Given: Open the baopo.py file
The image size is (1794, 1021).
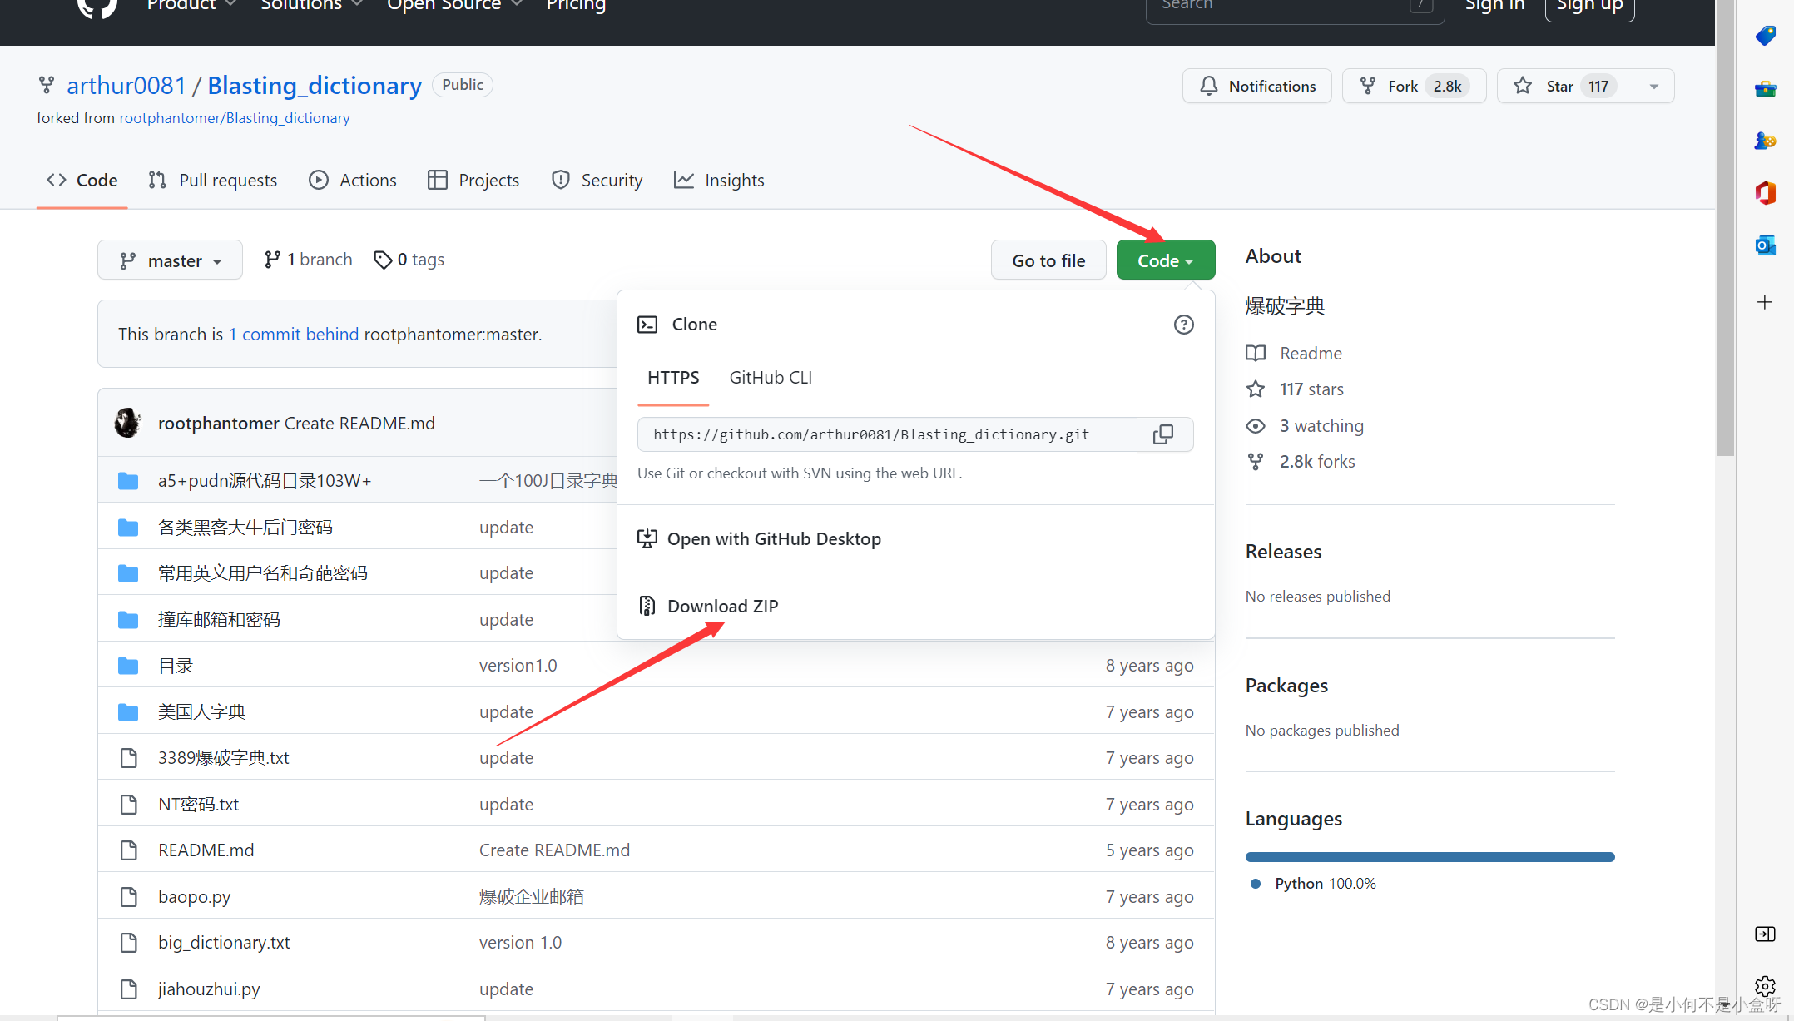Looking at the screenshot, I should [x=194, y=896].
